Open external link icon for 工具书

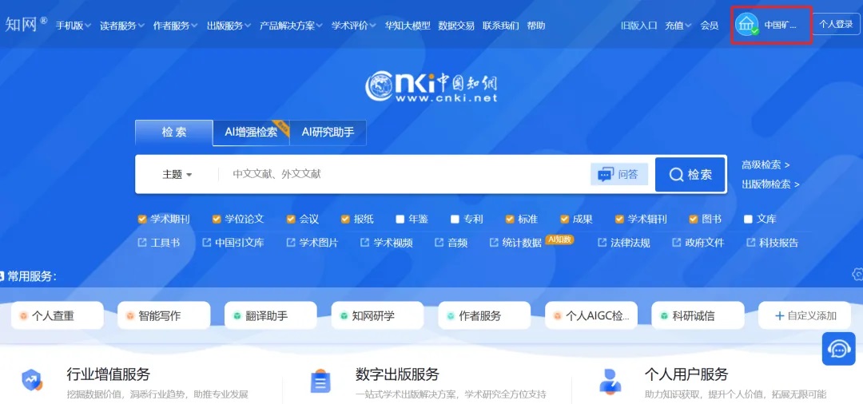pos(142,243)
